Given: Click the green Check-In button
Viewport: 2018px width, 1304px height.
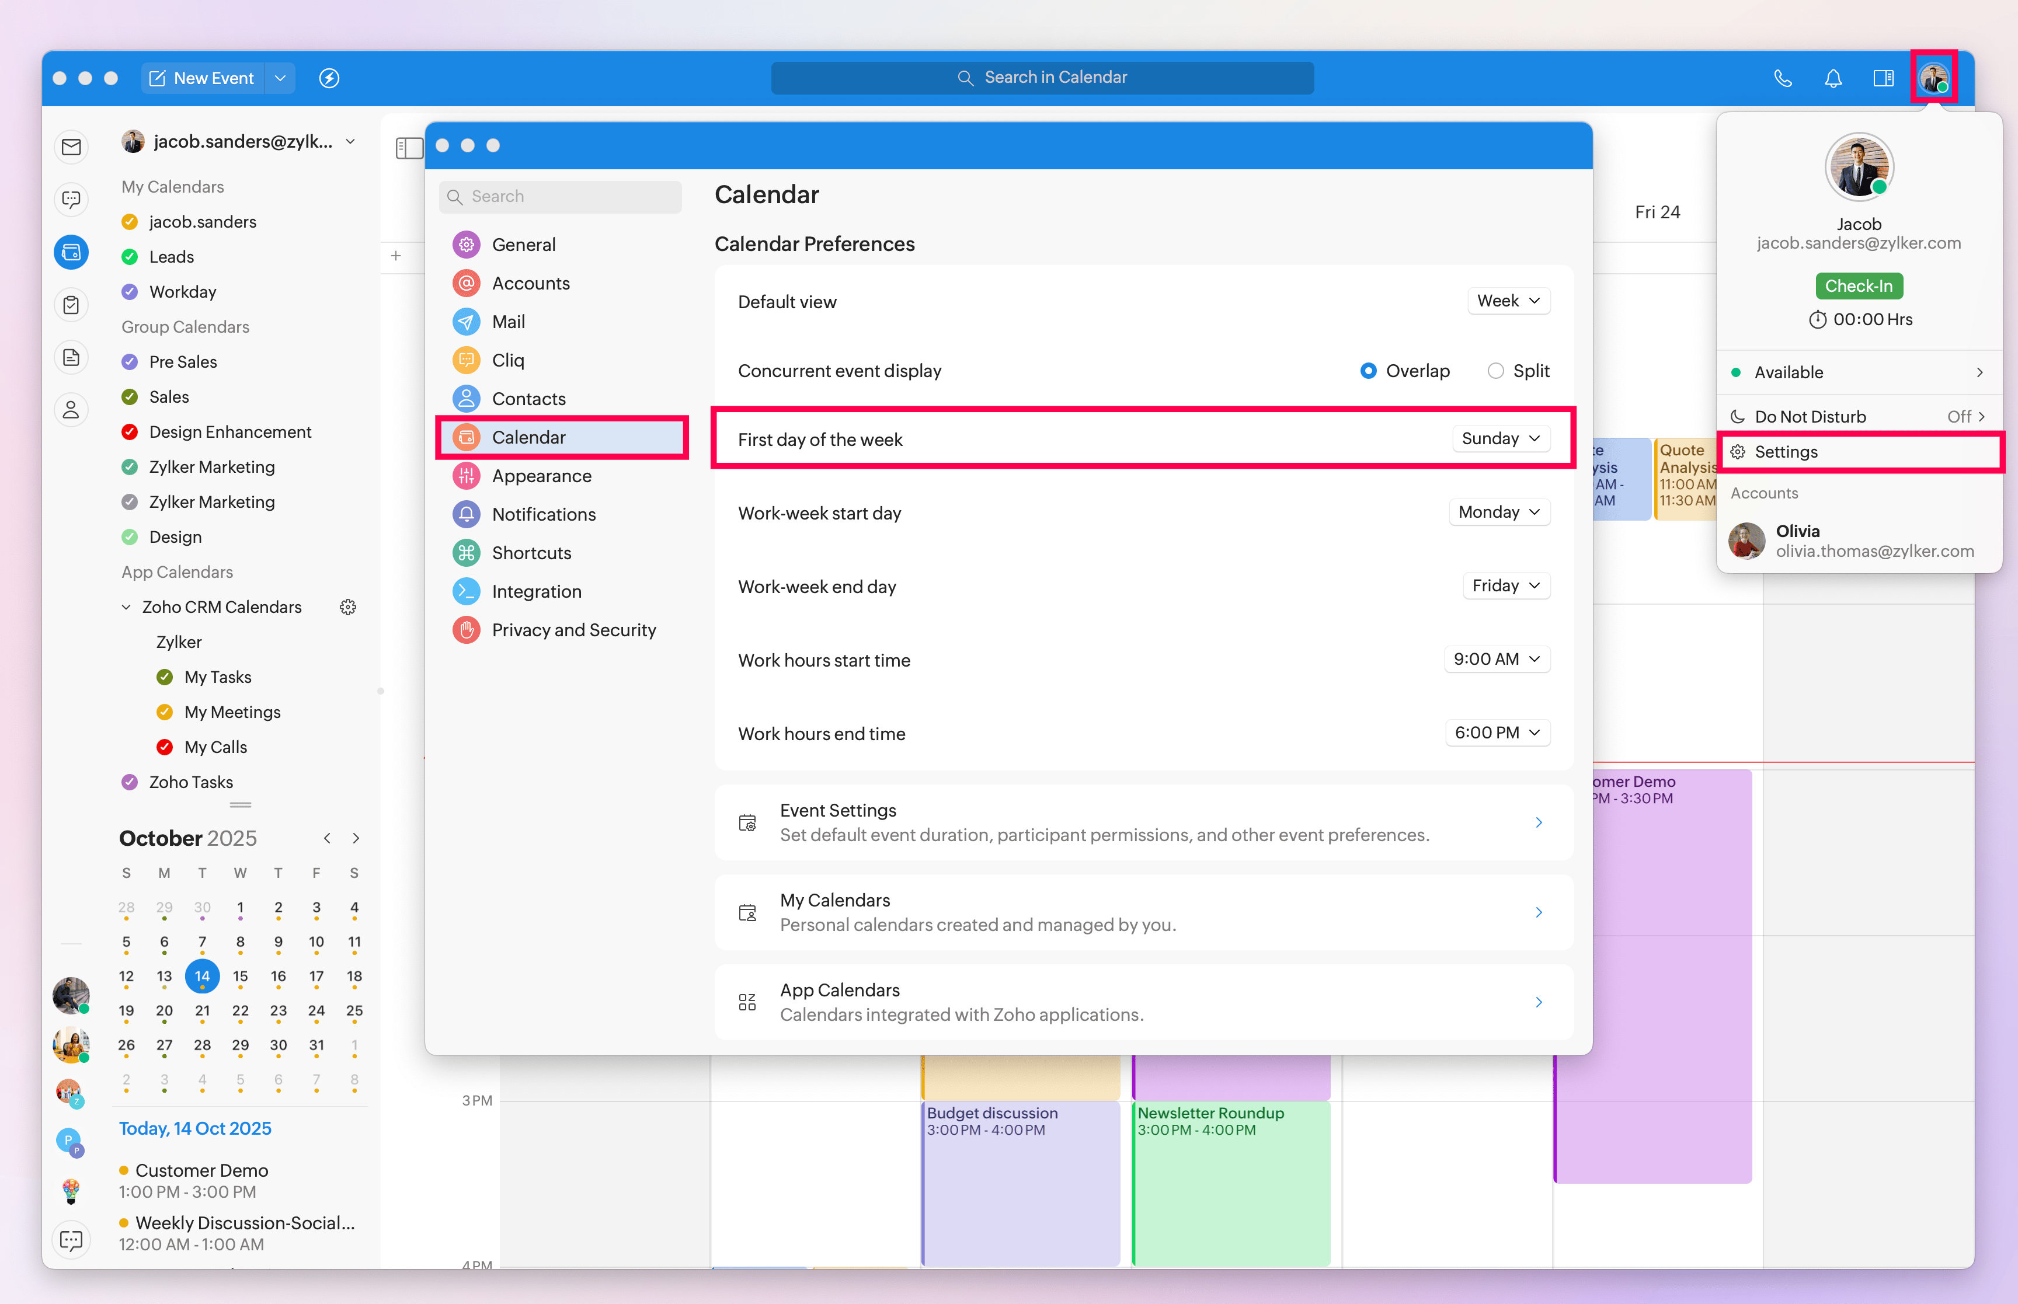Looking at the screenshot, I should tap(1859, 286).
